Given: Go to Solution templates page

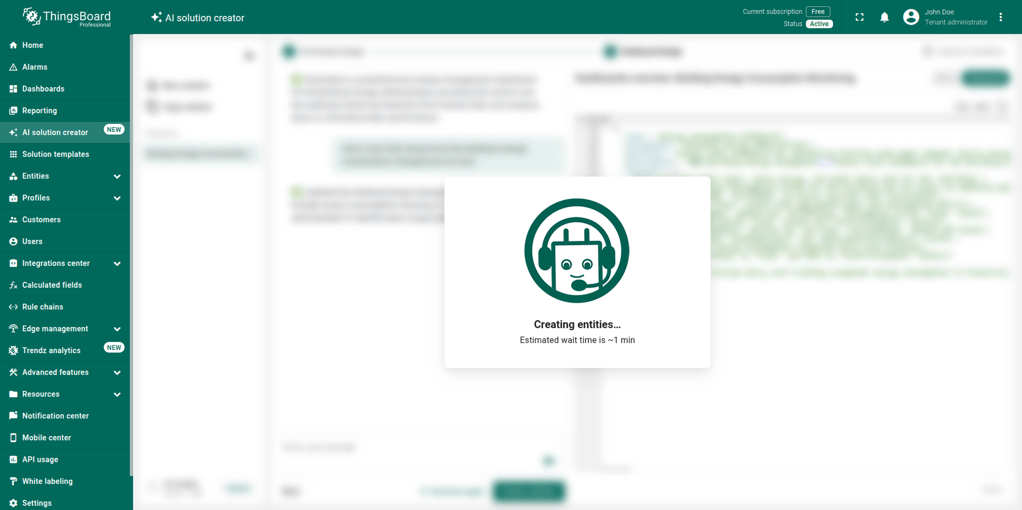Looking at the screenshot, I should tap(55, 154).
